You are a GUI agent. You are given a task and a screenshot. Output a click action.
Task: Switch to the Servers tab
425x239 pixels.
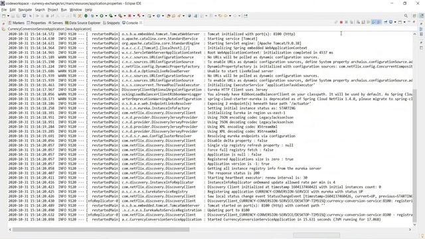coord(55,23)
